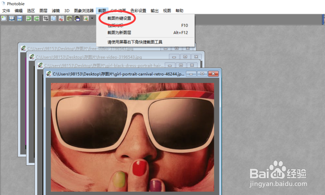Screen dimensions: 325x195
Task: Open an image using the book icon
Action: [11, 19]
